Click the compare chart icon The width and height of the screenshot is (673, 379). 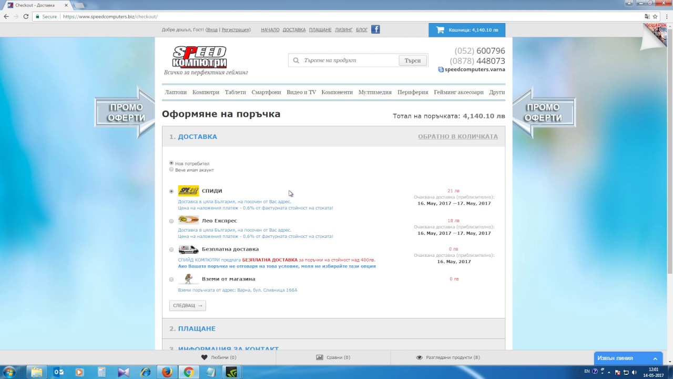coord(320,357)
